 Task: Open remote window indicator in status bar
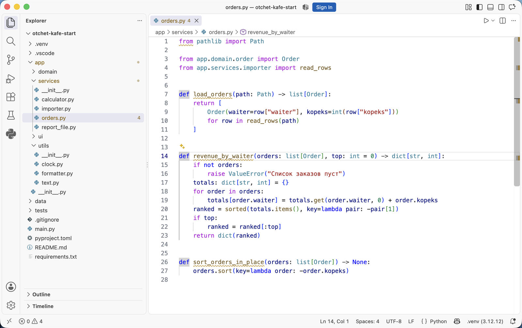click(x=9, y=321)
